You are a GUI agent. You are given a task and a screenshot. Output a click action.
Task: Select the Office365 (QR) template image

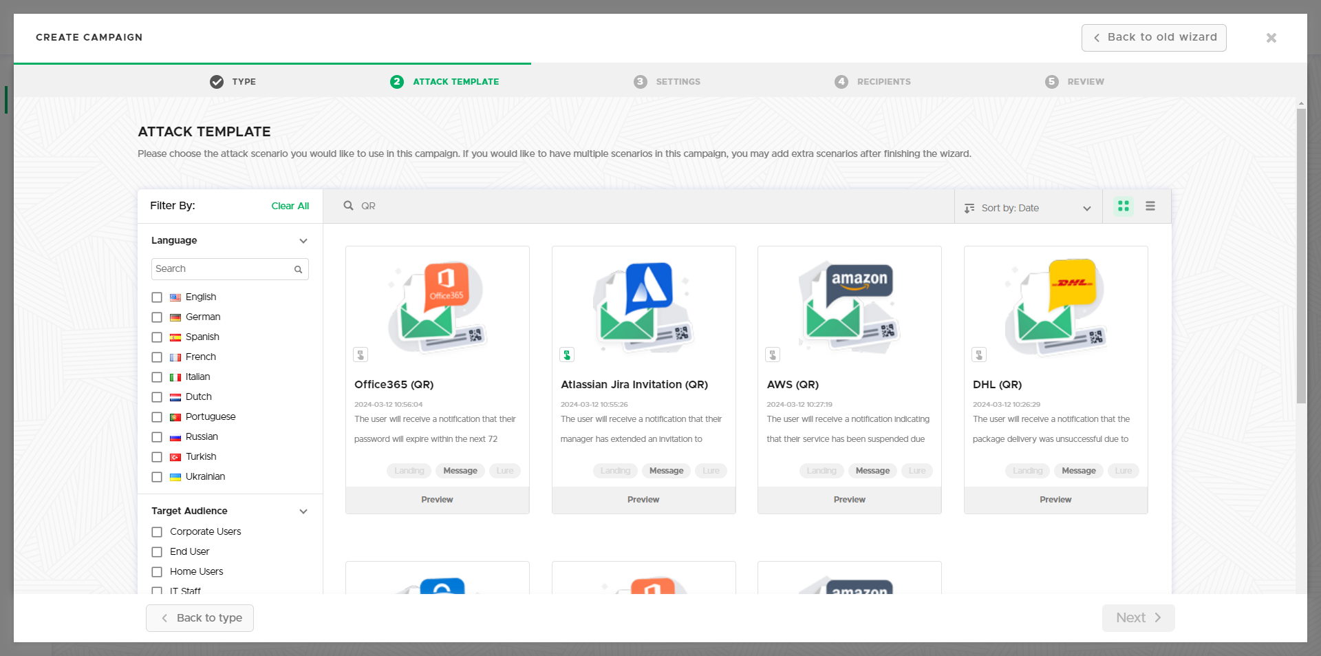click(438, 308)
